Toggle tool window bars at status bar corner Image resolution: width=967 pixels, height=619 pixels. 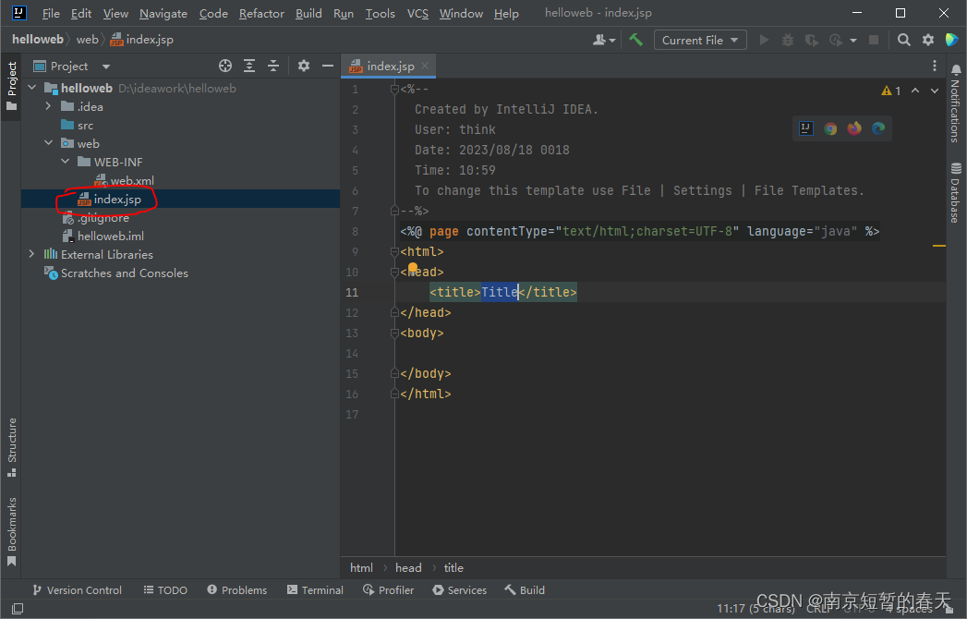[x=18, y=609]
